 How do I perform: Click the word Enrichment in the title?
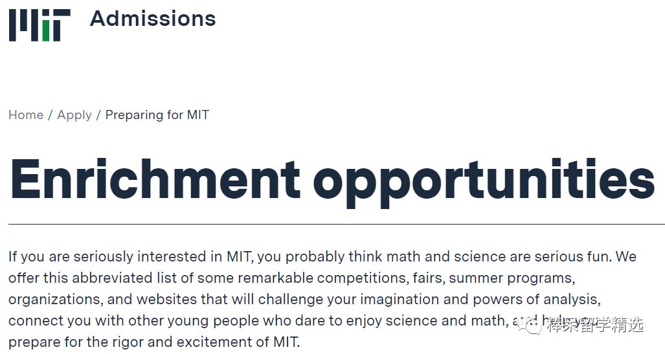coord(155,178)
